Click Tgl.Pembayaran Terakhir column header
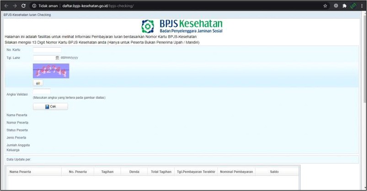Image resolution: width=367 pixels, height=191 pixels. (196, 171)
